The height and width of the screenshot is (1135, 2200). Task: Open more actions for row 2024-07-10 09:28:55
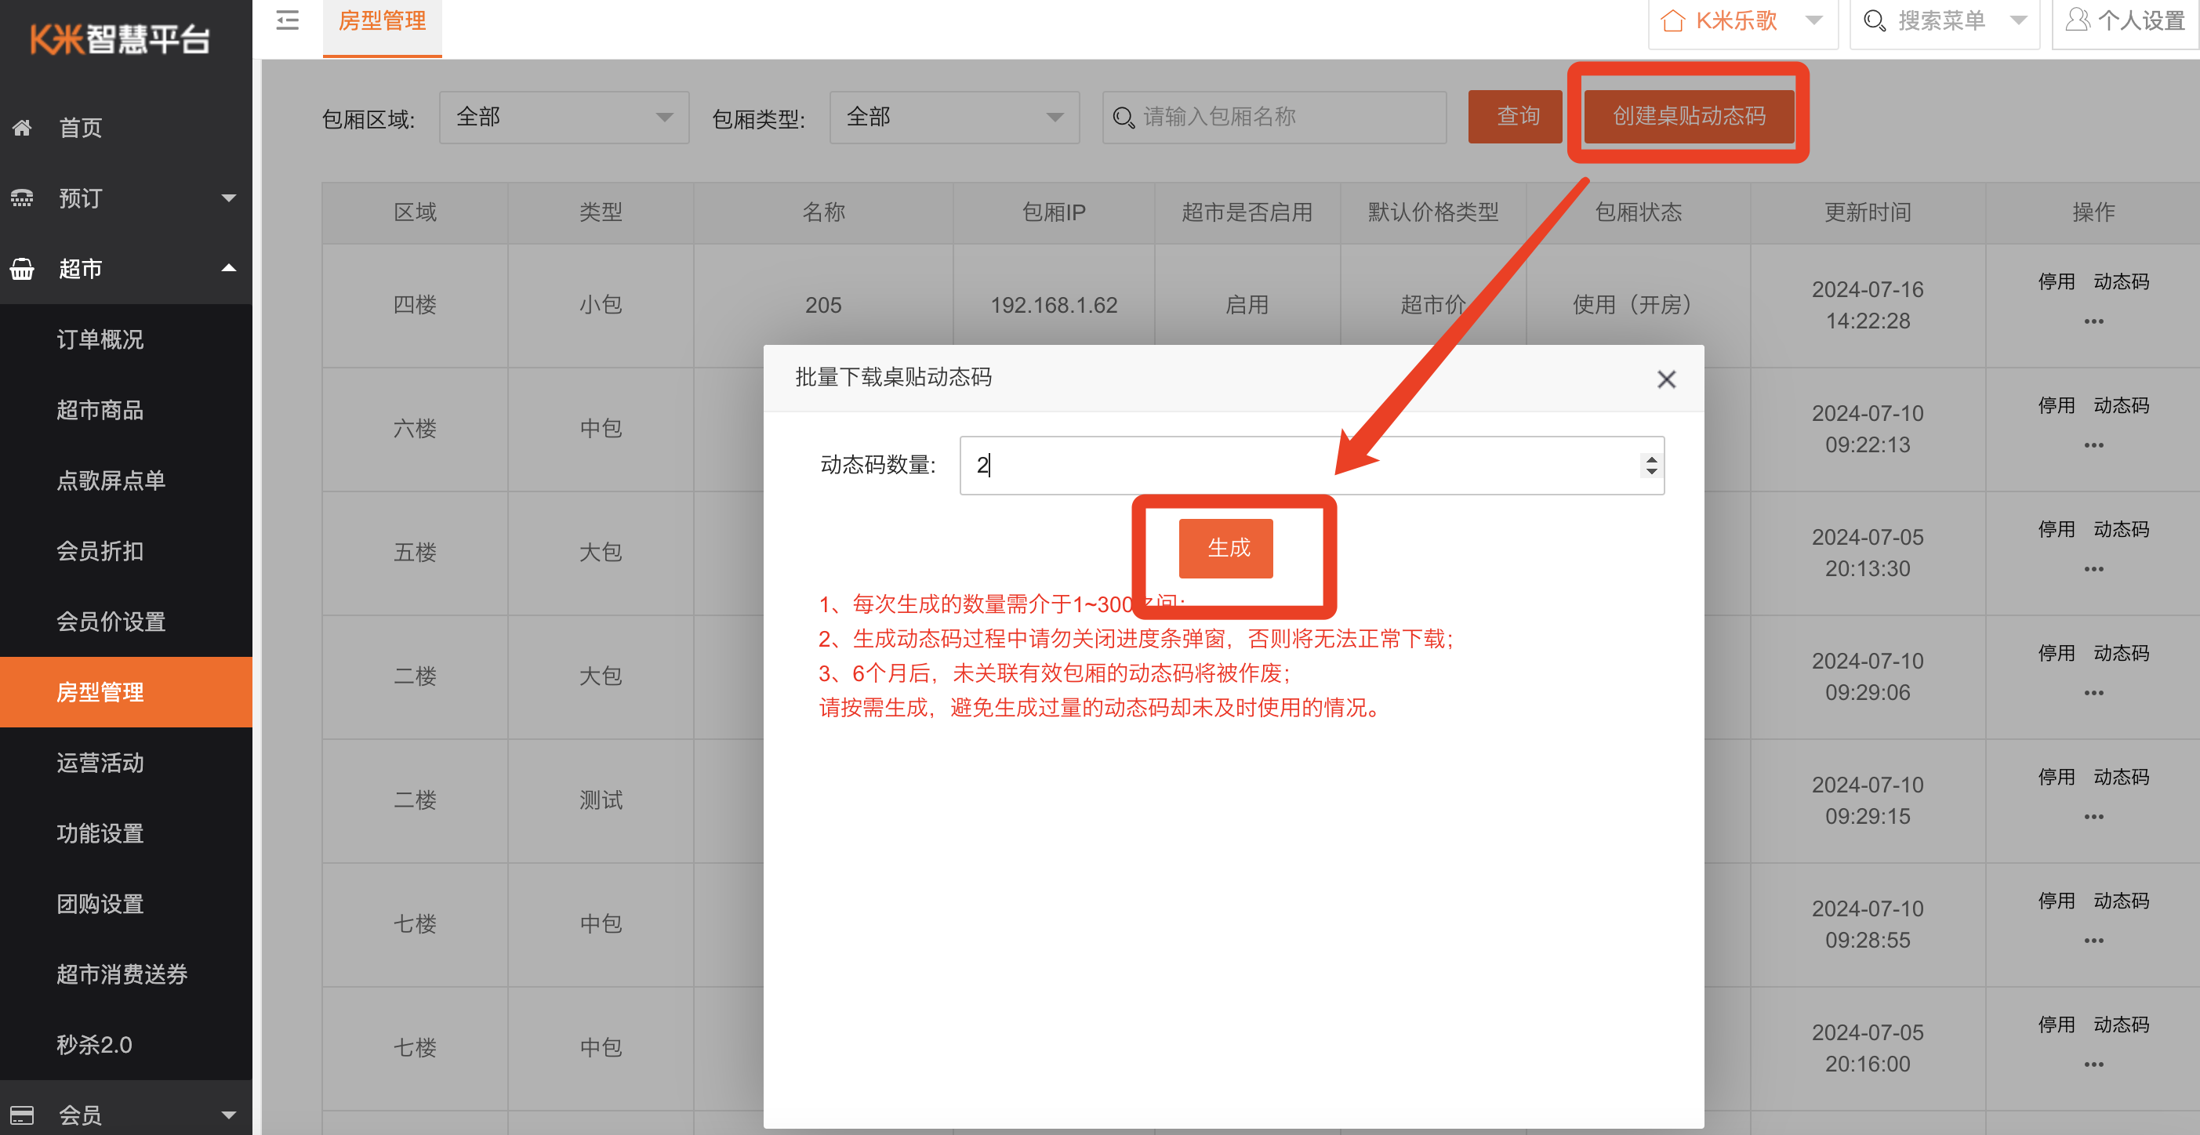pos(2093,941)
